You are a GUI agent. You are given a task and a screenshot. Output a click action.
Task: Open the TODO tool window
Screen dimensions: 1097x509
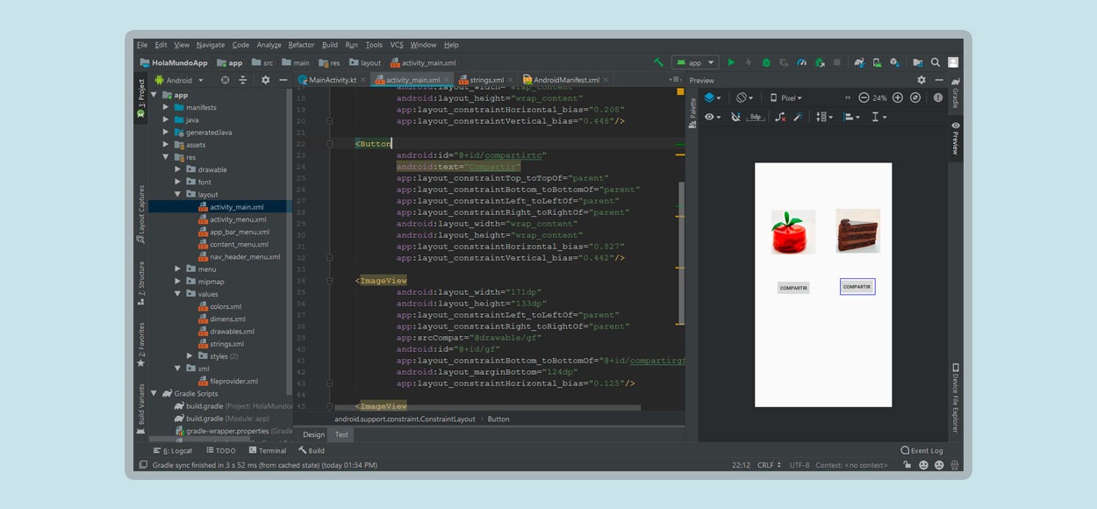click(x=220, y=450)
